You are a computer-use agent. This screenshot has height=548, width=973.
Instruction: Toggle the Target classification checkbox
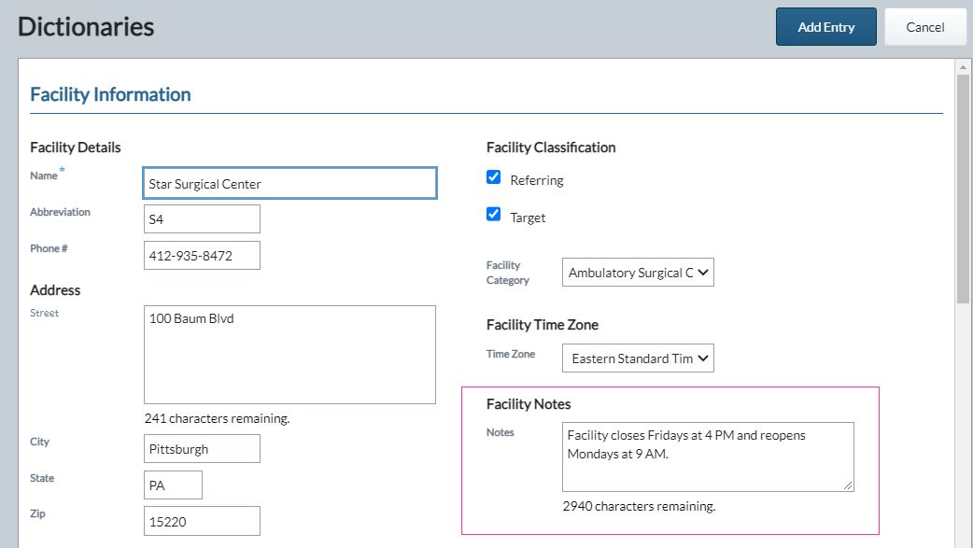click(493, 214)
